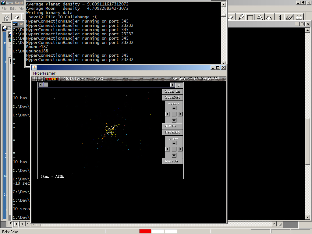Click the Shift up arrow
312x234 pixels.
pyautogui.click(x=174, y=143)
